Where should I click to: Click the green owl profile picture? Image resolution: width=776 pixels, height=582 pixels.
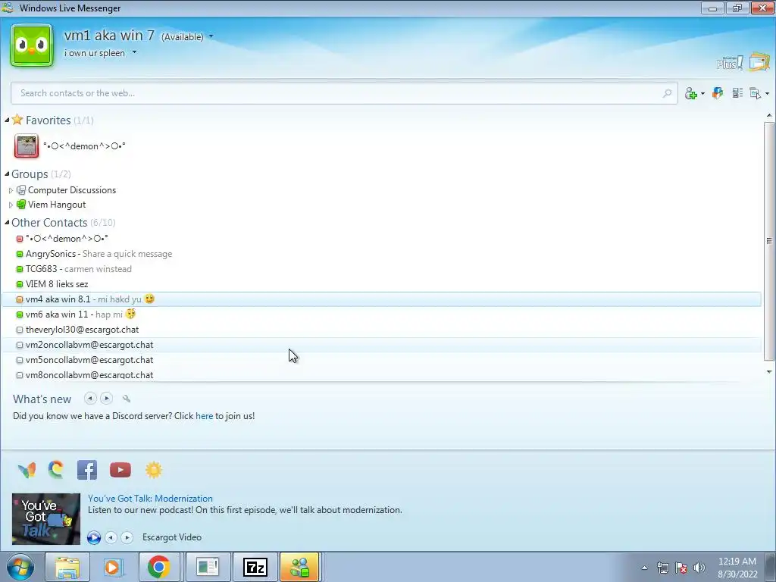click(x=32, y=45)
